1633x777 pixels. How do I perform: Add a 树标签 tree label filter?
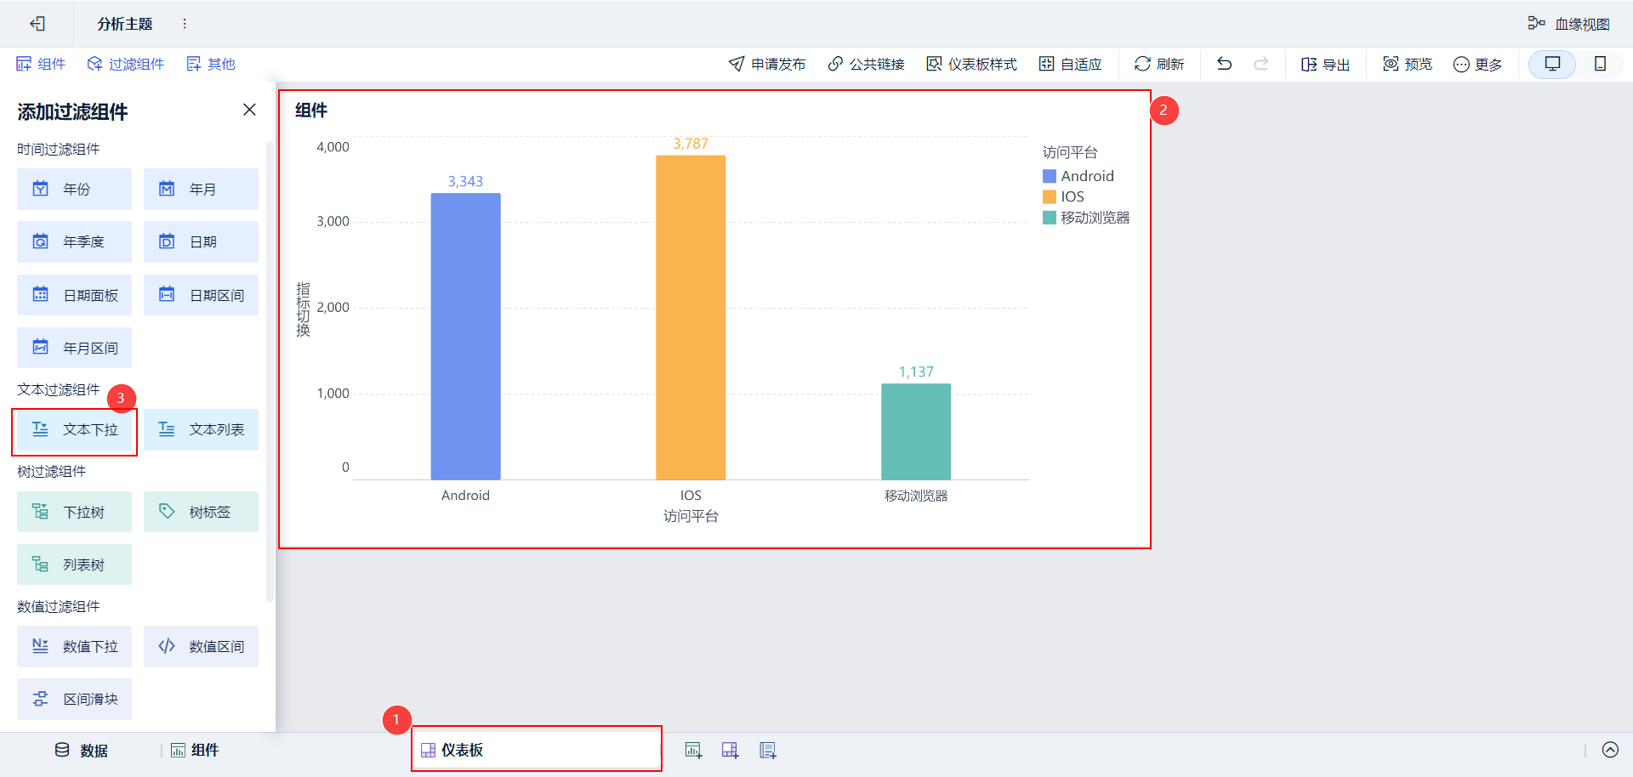201,512
